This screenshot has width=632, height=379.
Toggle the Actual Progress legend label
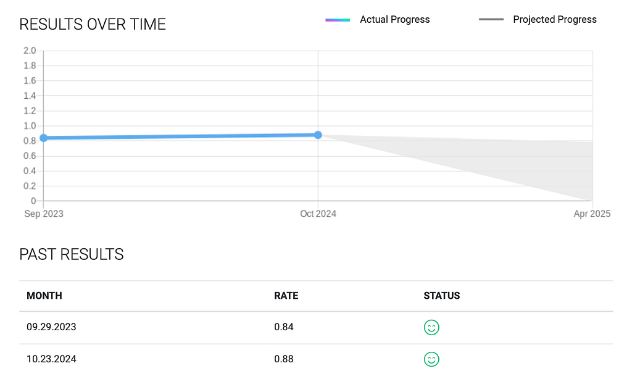394,19
